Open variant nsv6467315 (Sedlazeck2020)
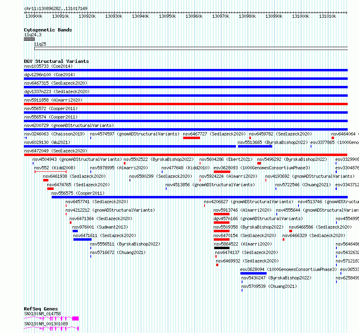This screenshot has width=359, height=333. tap(186, 87)
